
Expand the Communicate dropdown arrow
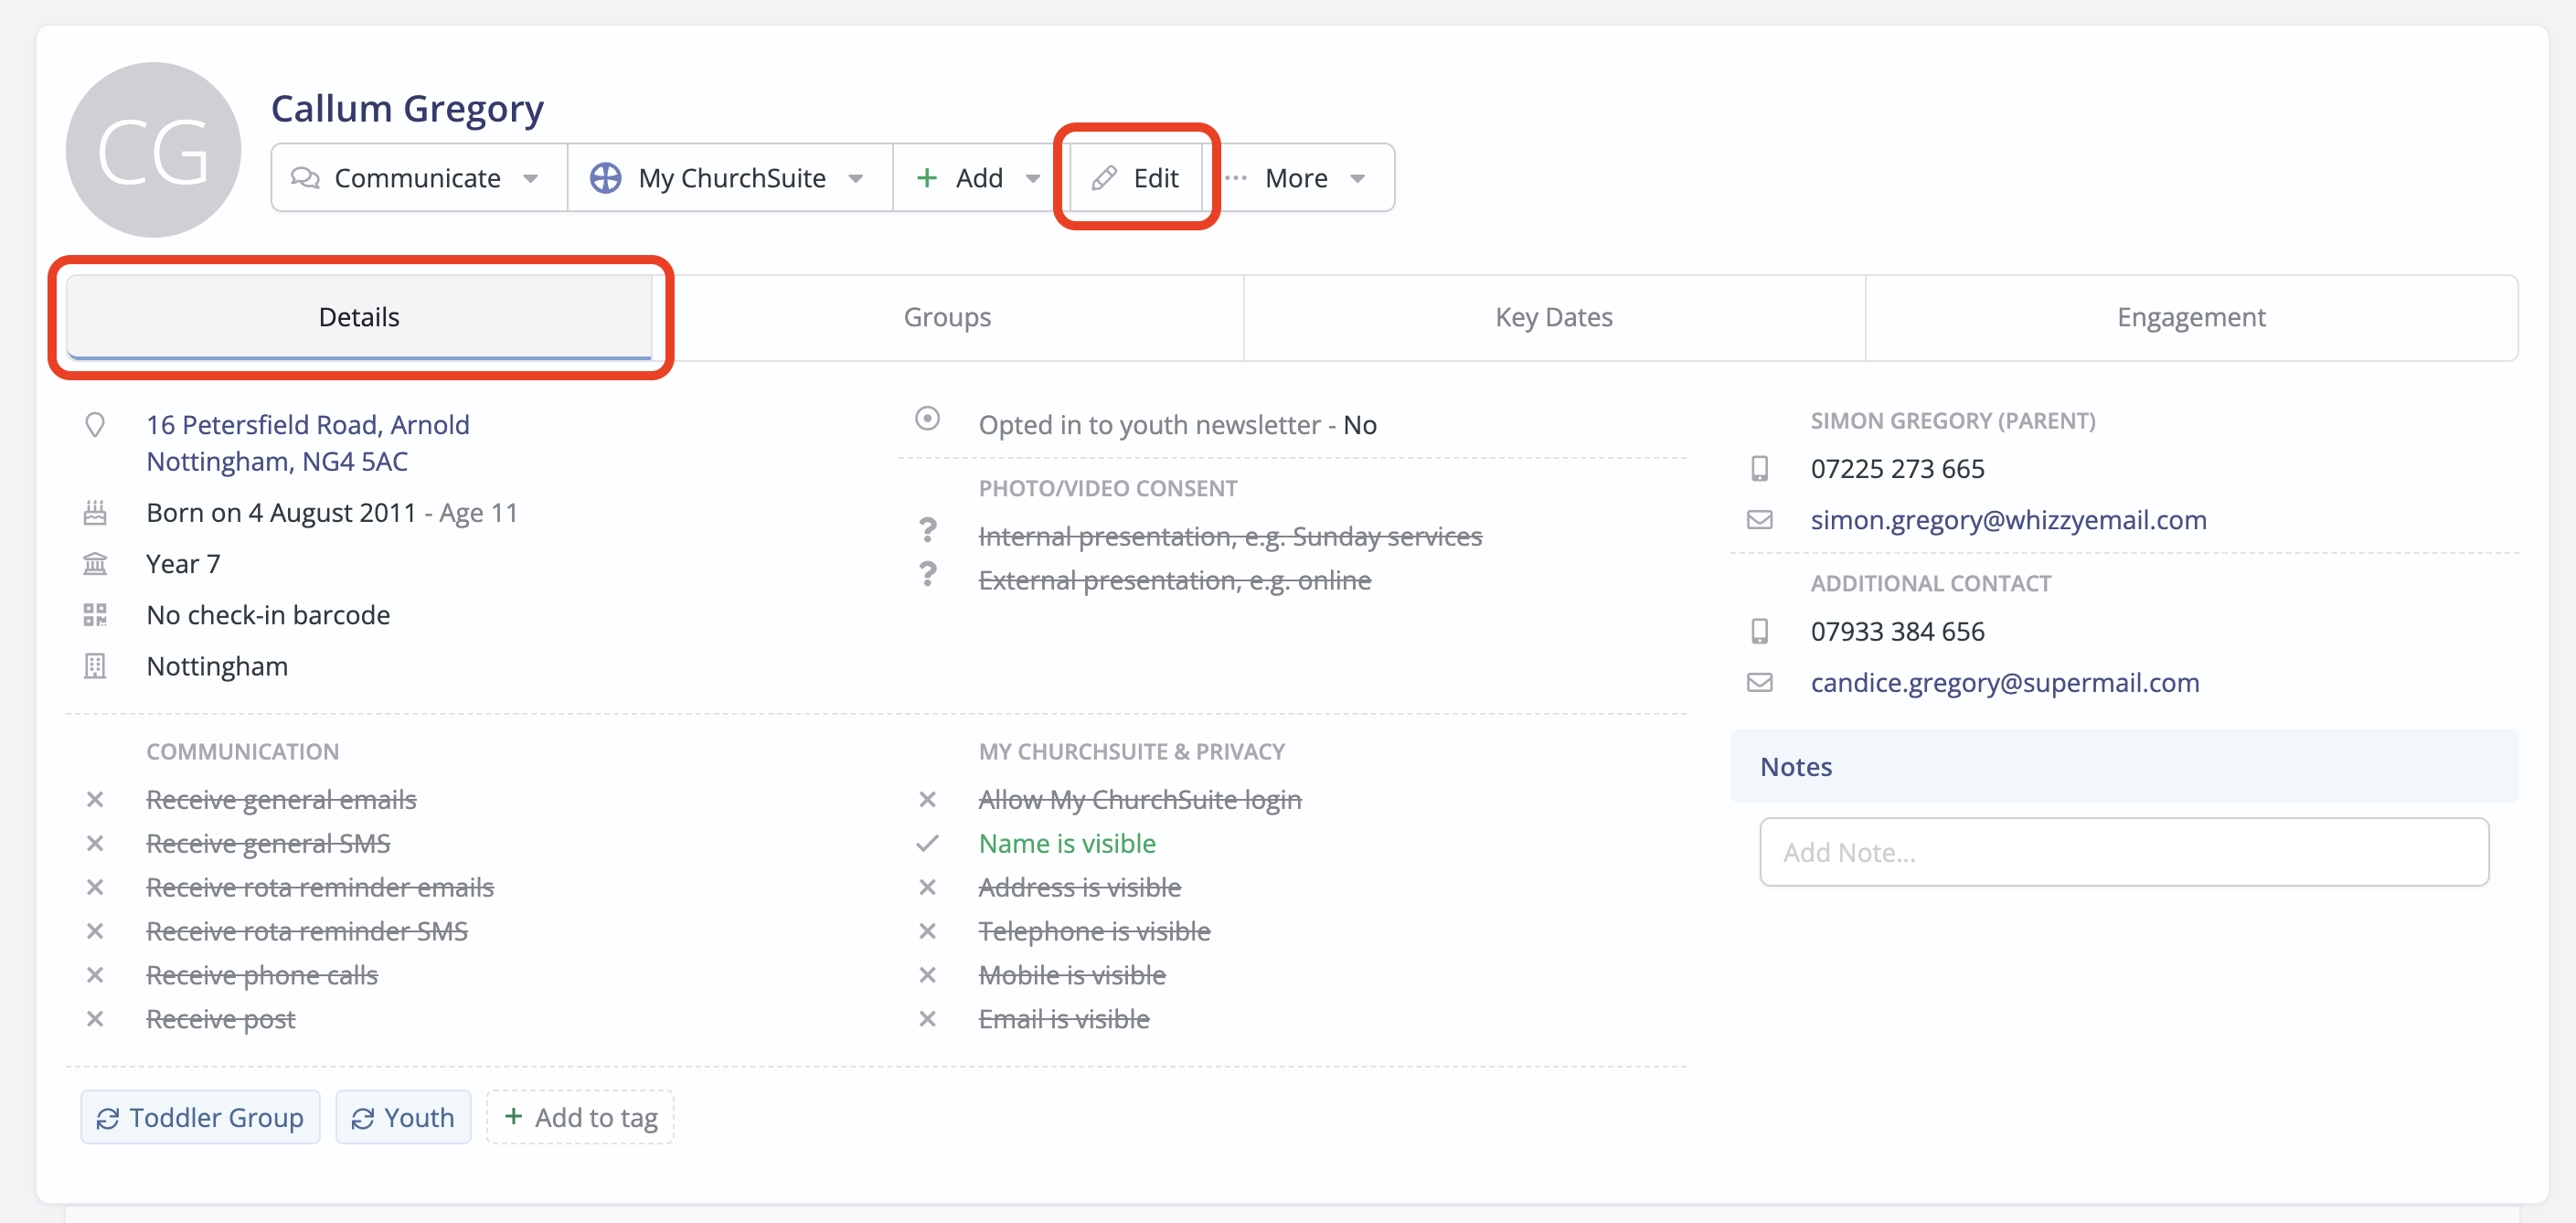tap(531, 178)
